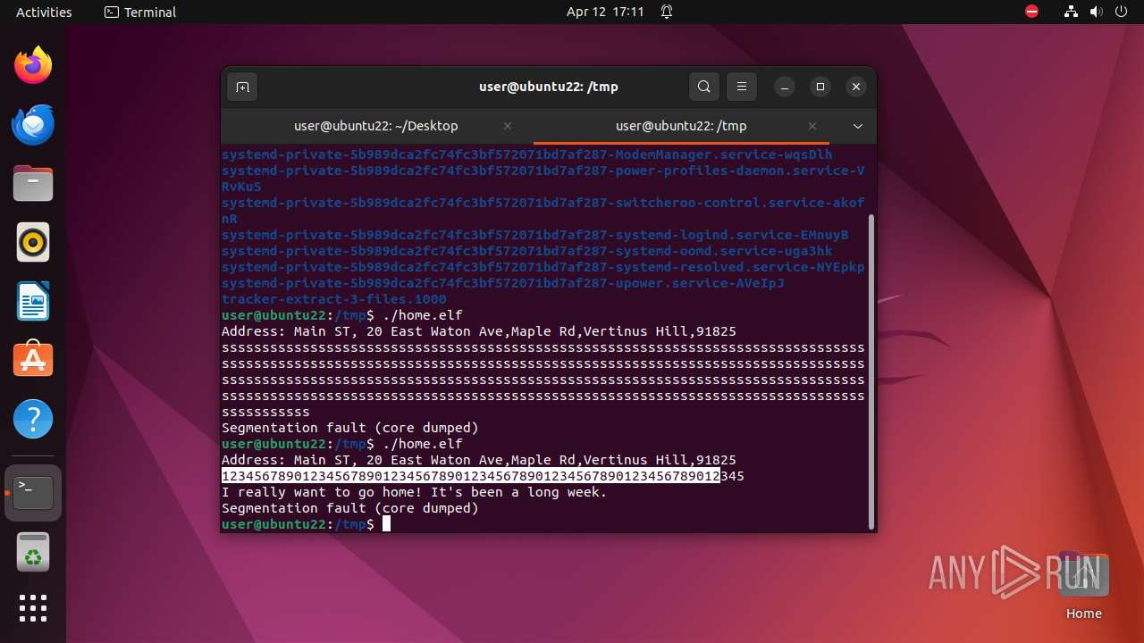Click the terminal vertical scrollbar

(871, 371)
